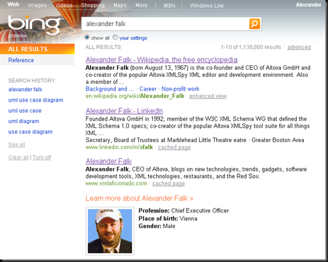Click the advanced search link
The height and width of the screenshot is (262, 328).
[x=299, y=47]
